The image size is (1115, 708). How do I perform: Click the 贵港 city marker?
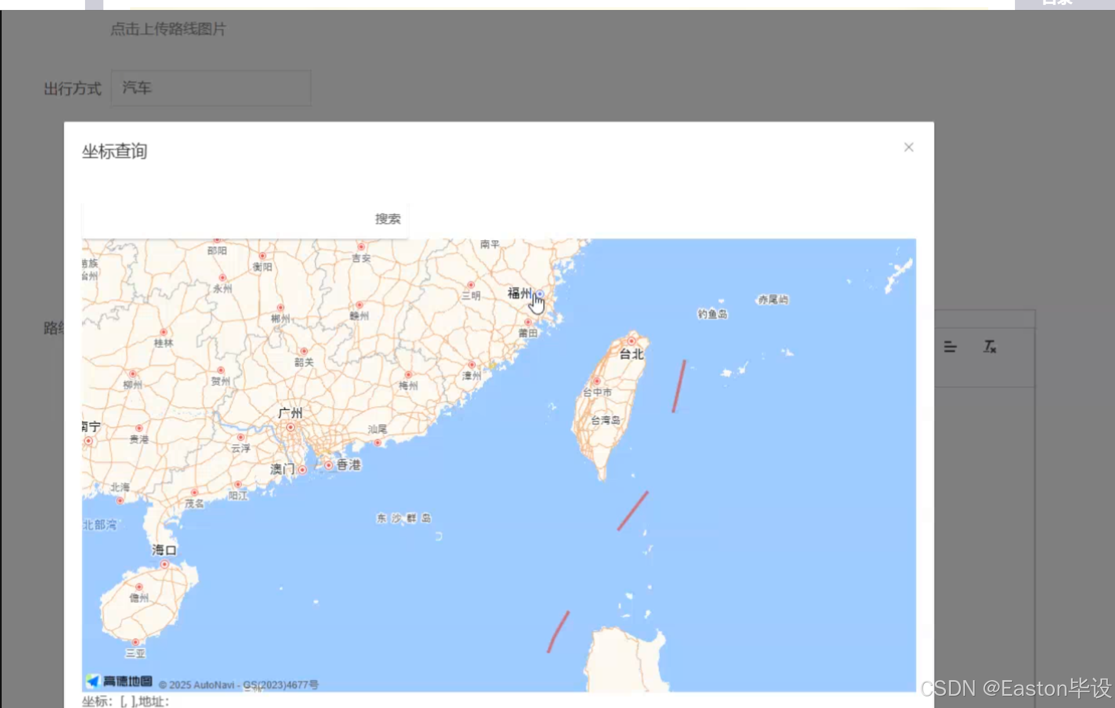[x=139, y=428]
